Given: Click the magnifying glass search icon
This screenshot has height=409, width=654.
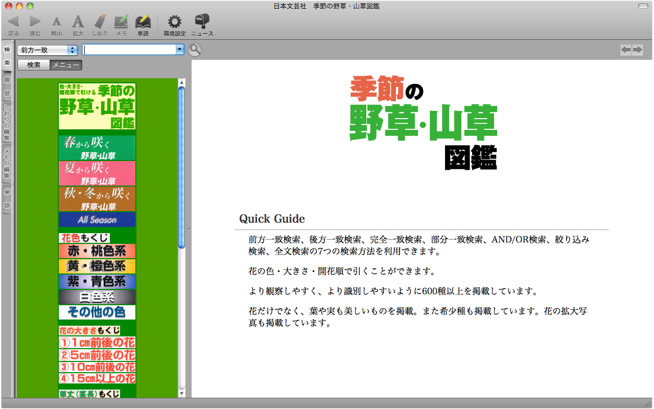Looking at the screenshot, I should tap(195, 50).
